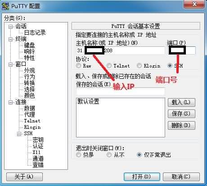Collapse the 会话 tree node
The image size is (207, 186).
tap(10, 27)
